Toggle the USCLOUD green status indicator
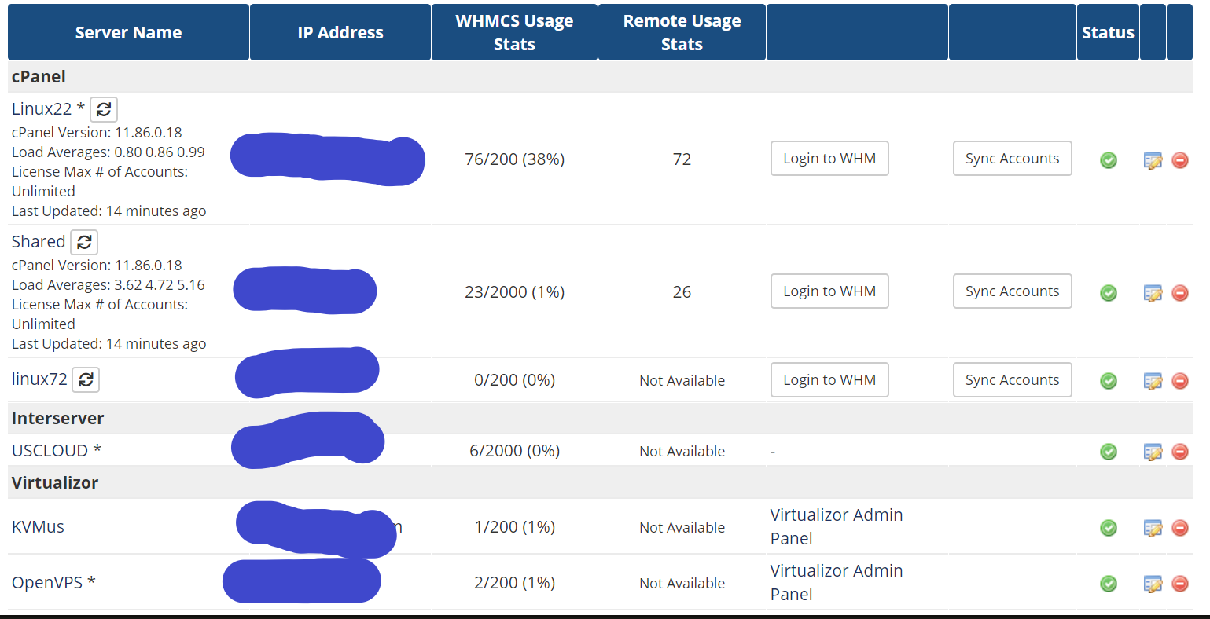1210x619 pixels. click(1109, 452)
